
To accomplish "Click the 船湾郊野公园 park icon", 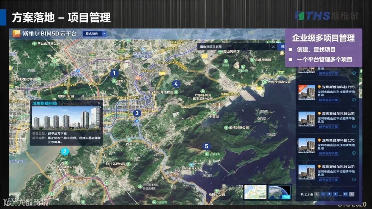I will (x=226, y=128).
